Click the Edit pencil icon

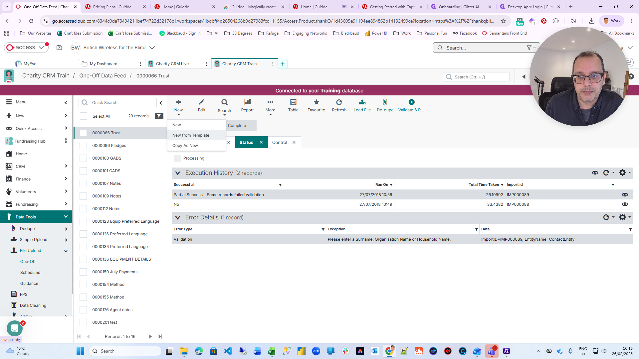[x=201, y=105]
